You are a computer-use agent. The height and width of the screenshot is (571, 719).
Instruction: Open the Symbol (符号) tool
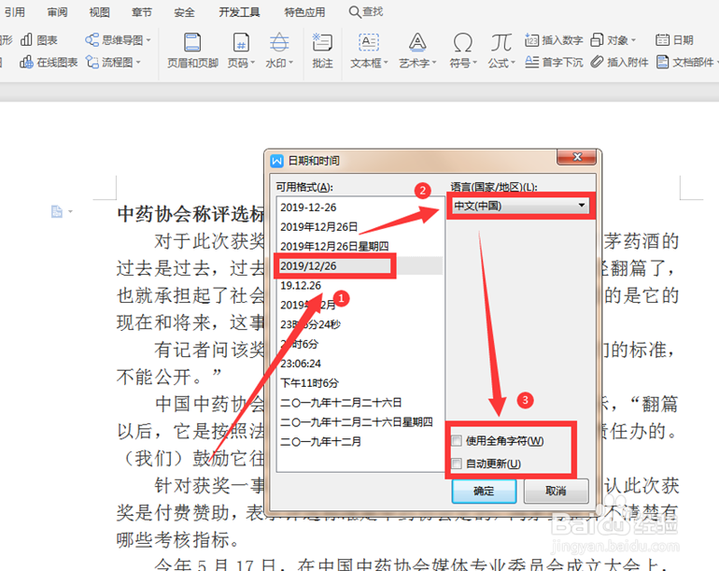[462, 50]
